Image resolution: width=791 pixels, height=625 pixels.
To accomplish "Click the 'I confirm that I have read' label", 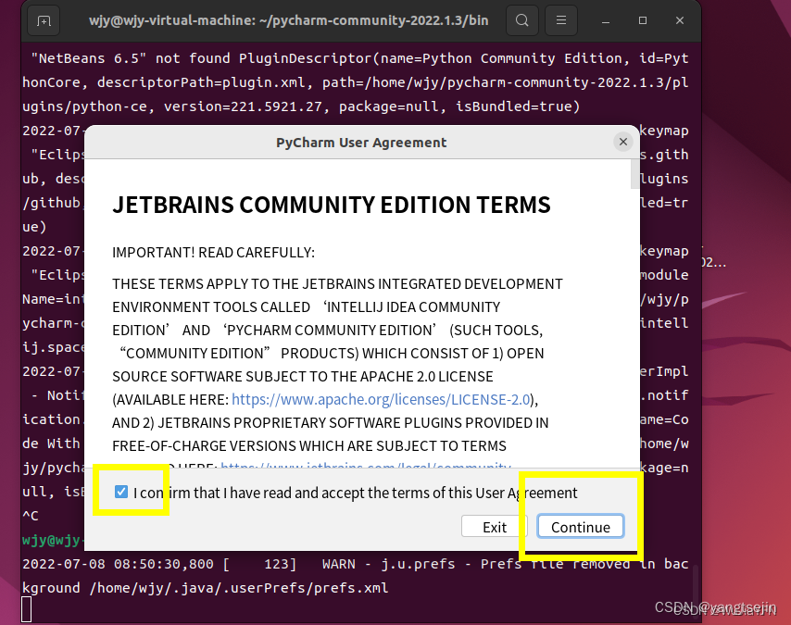I will pos(355,493).
